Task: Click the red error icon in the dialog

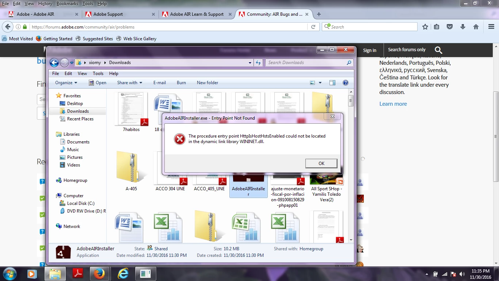Action: 179,139
